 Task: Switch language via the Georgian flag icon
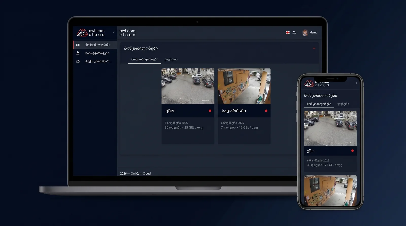pyautogui.click(x=288, y=33)
